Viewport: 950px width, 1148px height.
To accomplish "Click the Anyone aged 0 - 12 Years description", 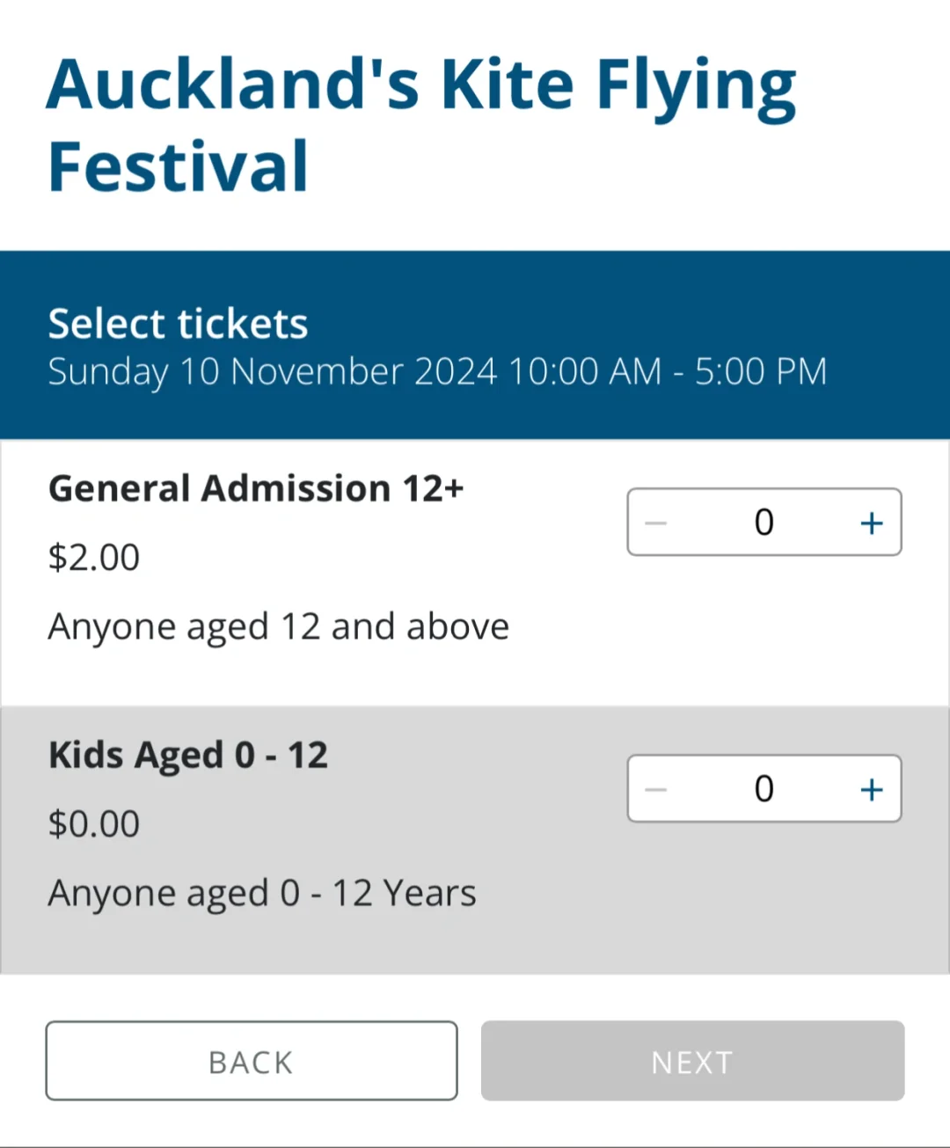I will (262, 894).
